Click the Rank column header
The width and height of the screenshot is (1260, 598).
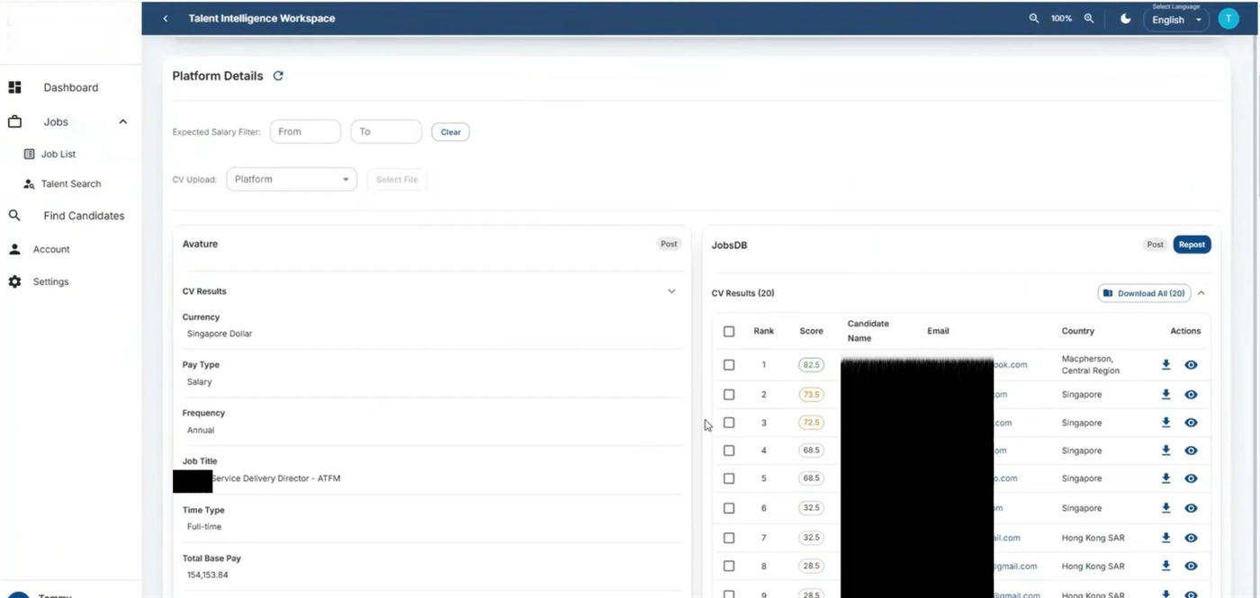[764, 331]
